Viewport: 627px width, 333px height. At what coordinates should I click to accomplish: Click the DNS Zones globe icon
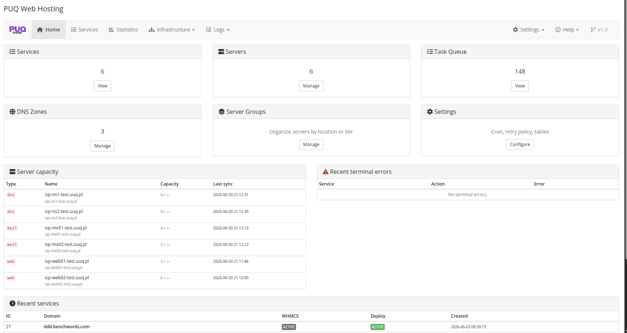point(12,112)
